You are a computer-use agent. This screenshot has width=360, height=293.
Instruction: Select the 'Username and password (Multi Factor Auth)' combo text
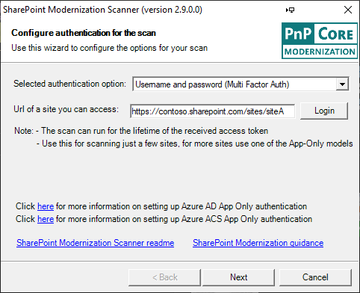pos(212,84)
